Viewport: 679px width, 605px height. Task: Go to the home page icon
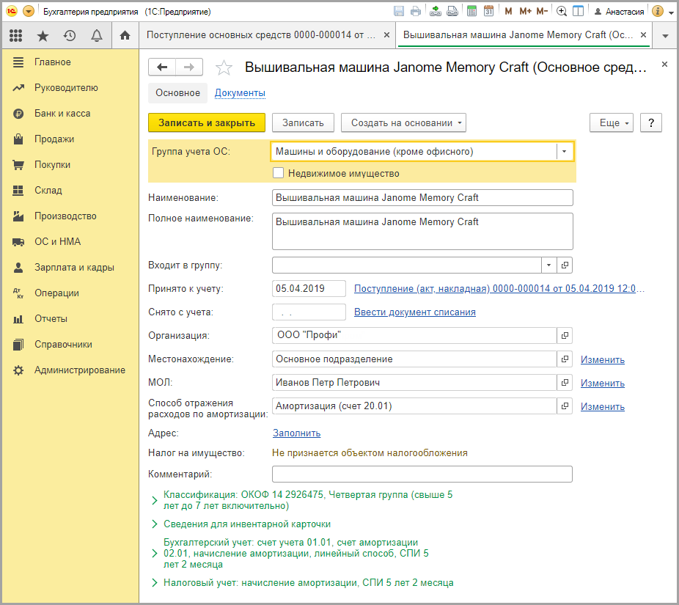125,35
